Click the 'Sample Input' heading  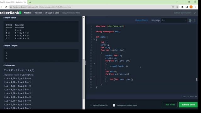[x=10, y=18]
